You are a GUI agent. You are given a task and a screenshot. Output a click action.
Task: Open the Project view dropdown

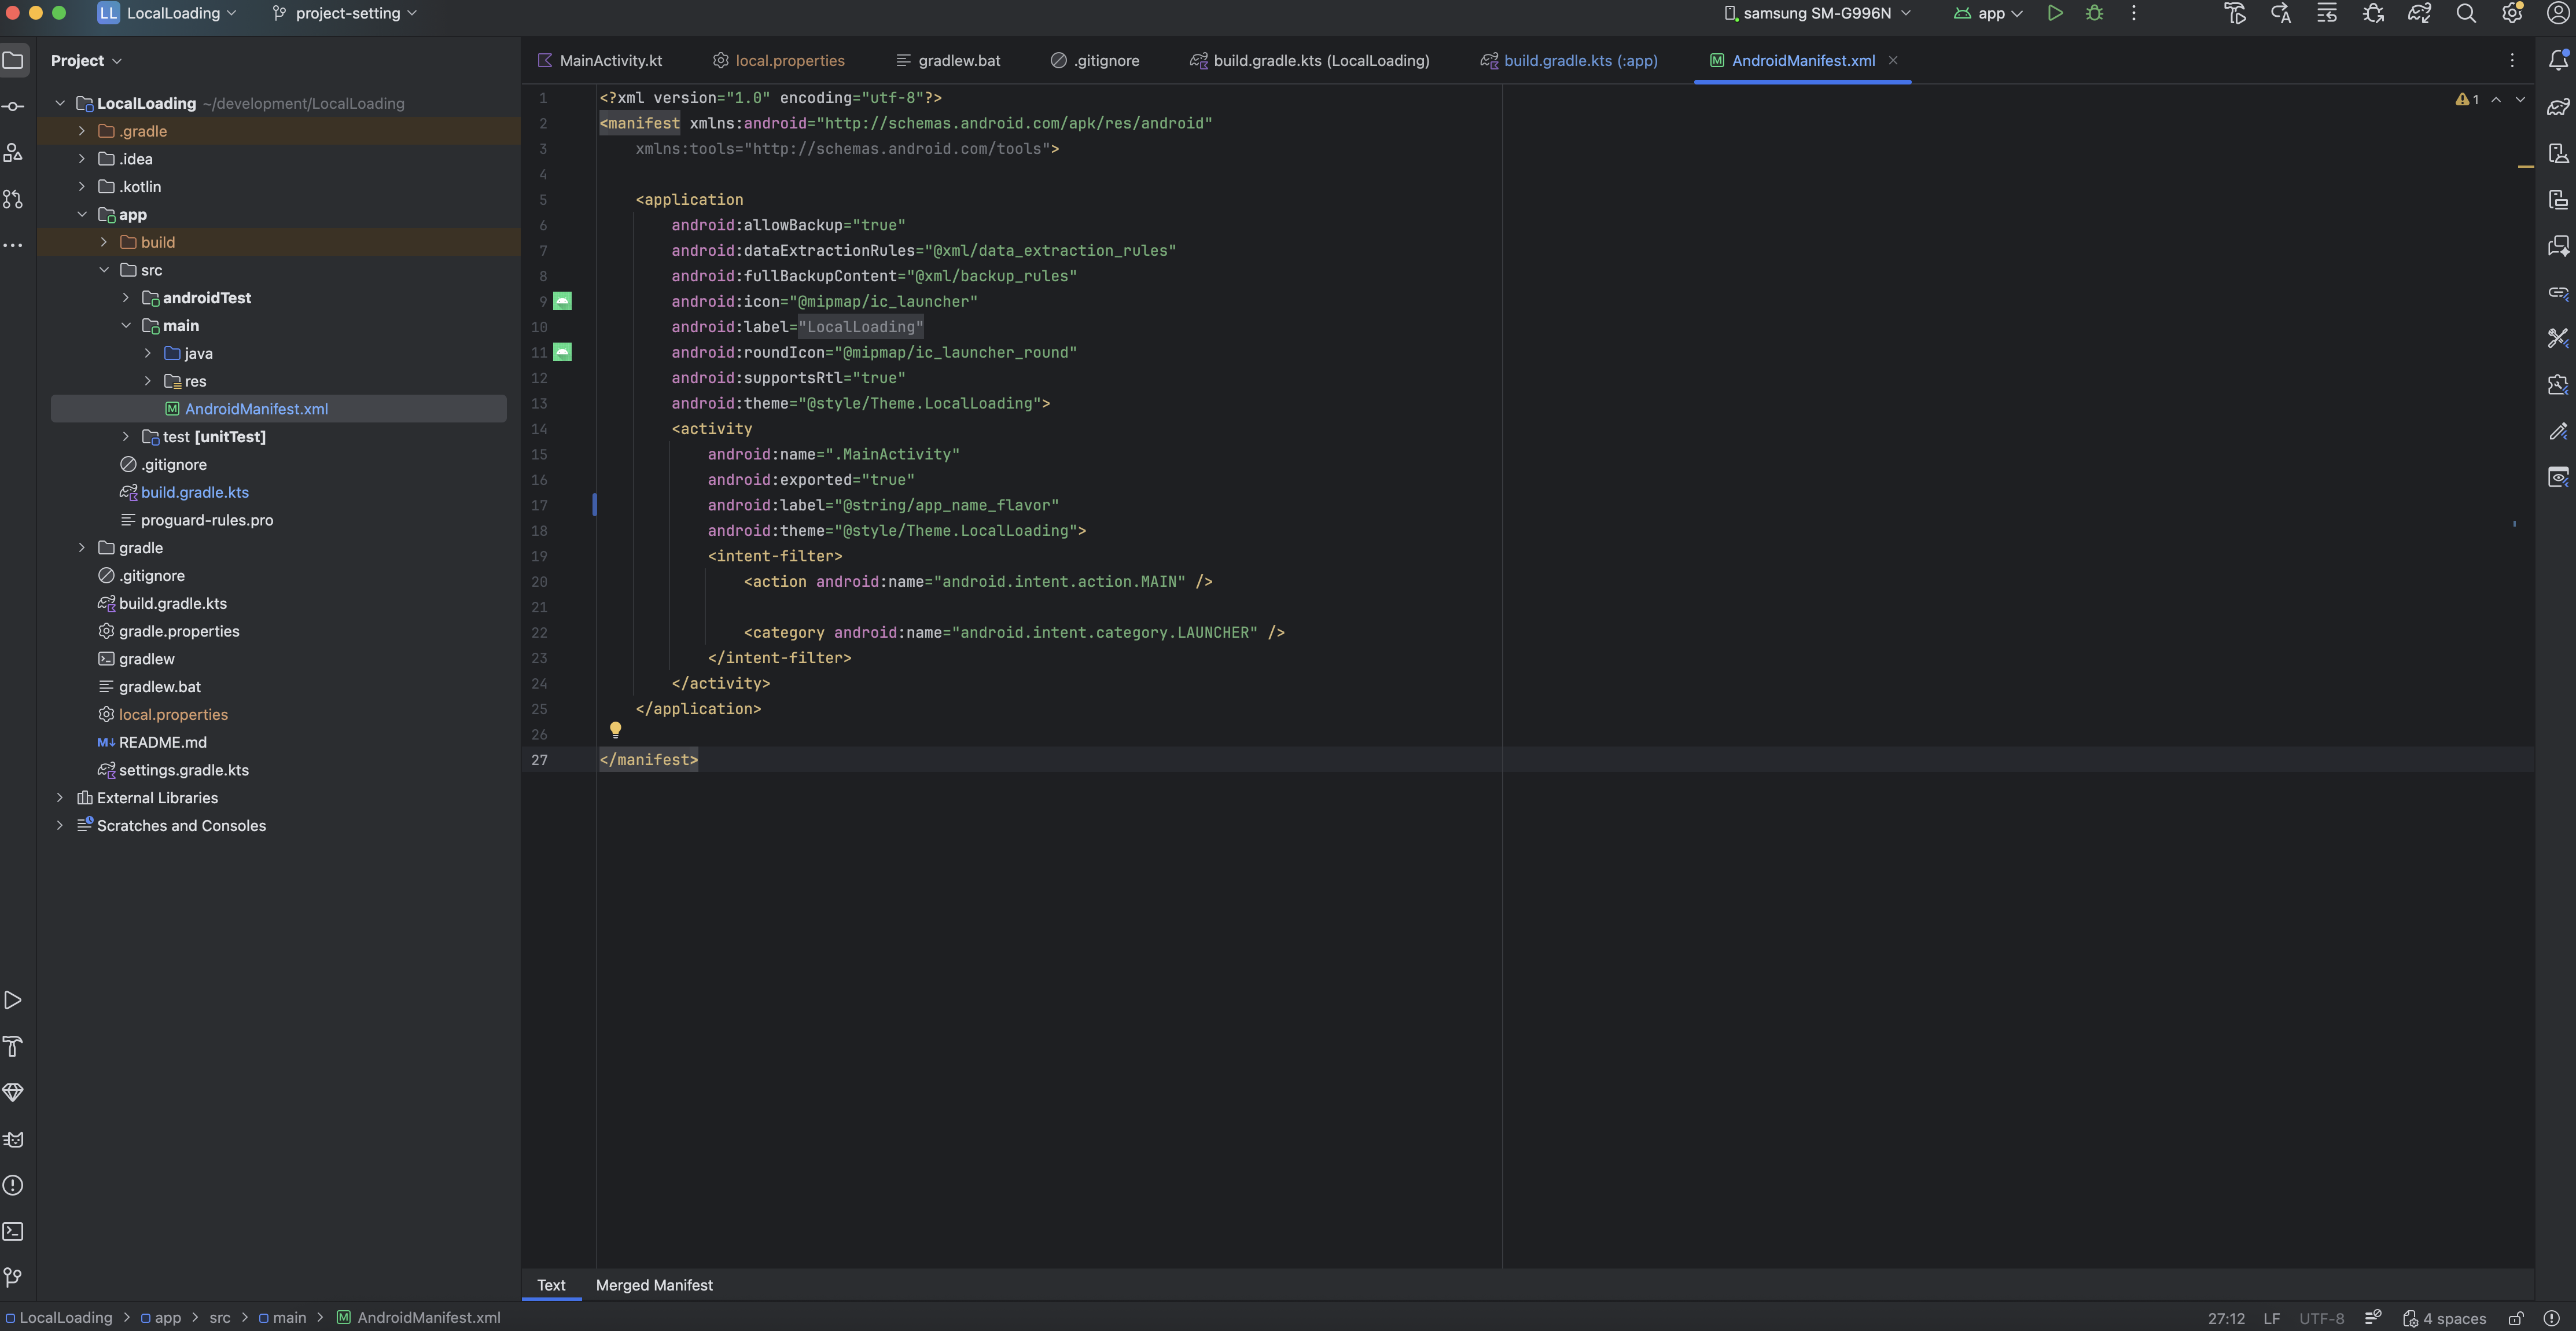pyautogui.click(x=86, y=60)
